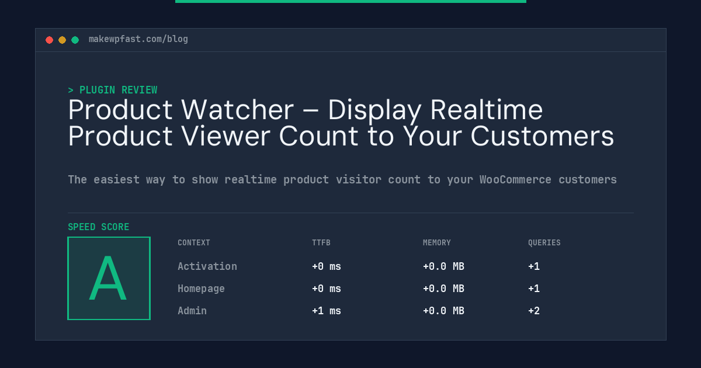Image resolution: width=701 pixels, height=368 pixels.
Task: Select the Admin row label
Action: pyautogui.click(x=192, y=311)
